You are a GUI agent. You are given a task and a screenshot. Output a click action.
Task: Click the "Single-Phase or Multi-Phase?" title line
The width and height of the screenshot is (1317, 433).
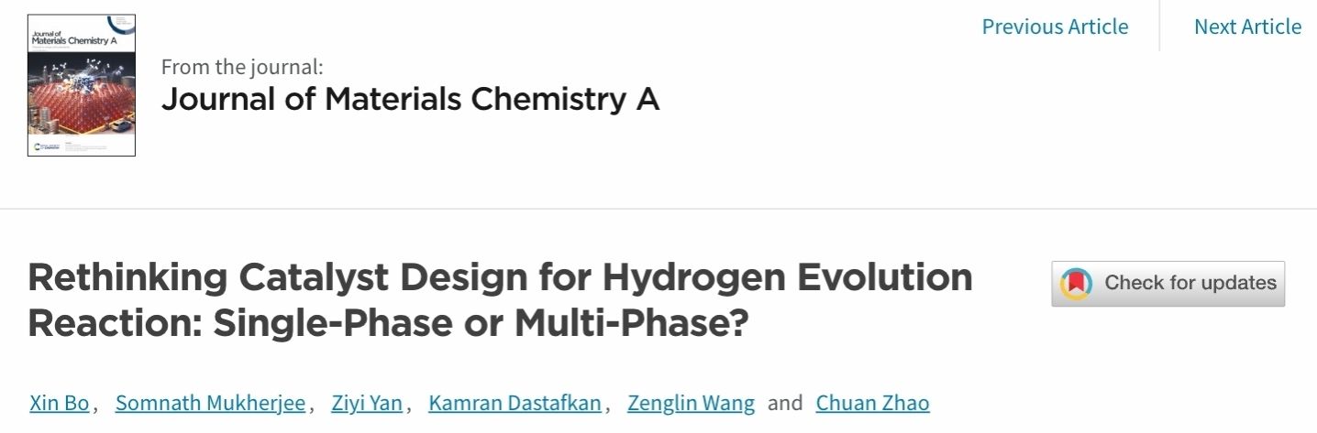point(388,322)
